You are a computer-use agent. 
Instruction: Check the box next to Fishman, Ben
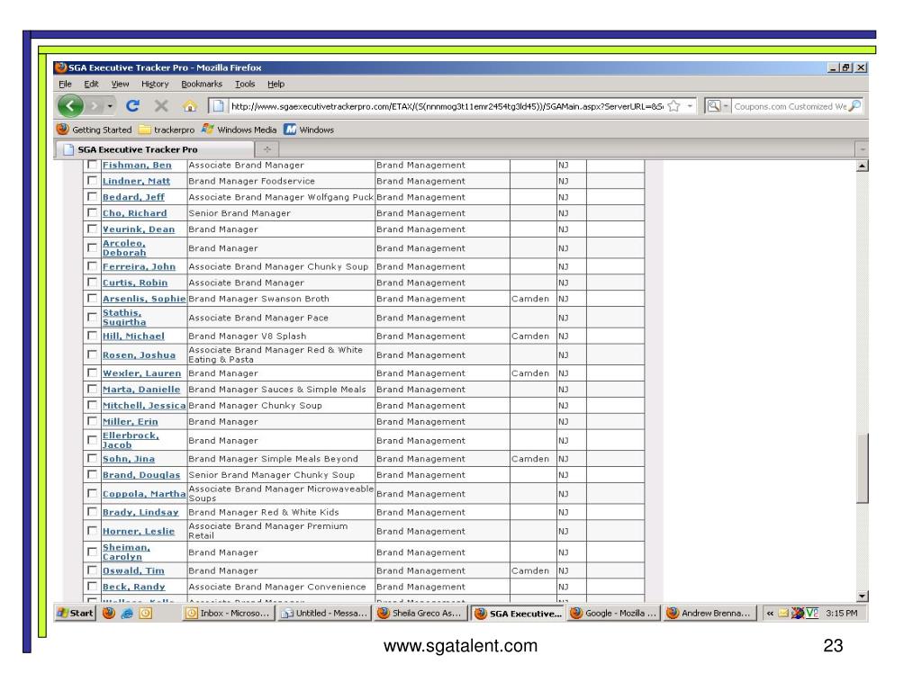pyautogui.click(x=92, y=165)
